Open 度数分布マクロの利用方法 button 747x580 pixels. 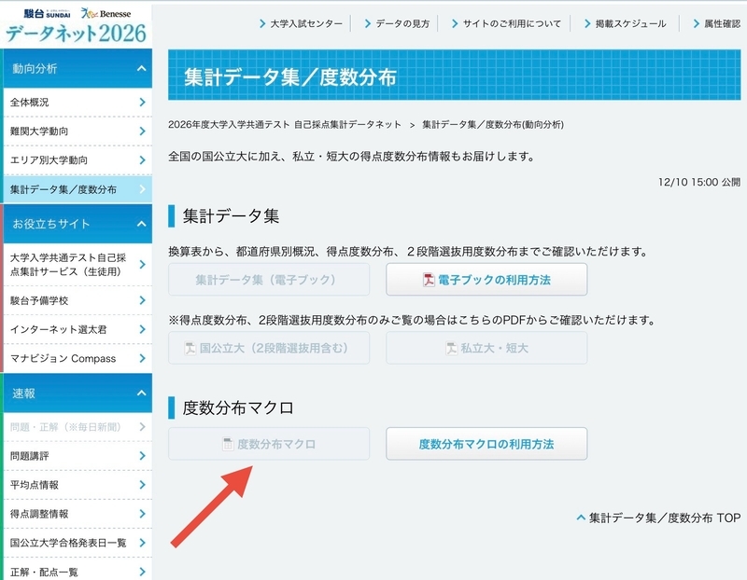(x=486, y=444)
